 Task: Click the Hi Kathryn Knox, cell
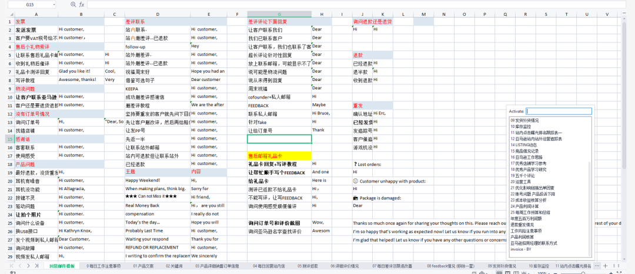[81, 231]
